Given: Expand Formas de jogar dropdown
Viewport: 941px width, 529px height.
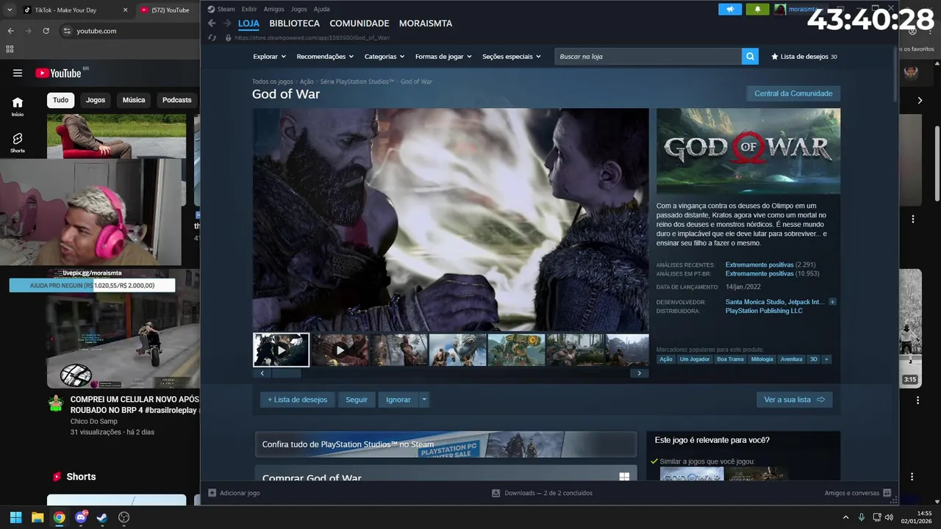Looking at the screenshot, I should click(x=443, y=57).
